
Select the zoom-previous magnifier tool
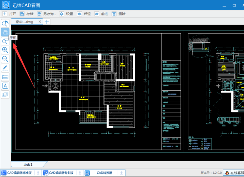click(5, 23)
